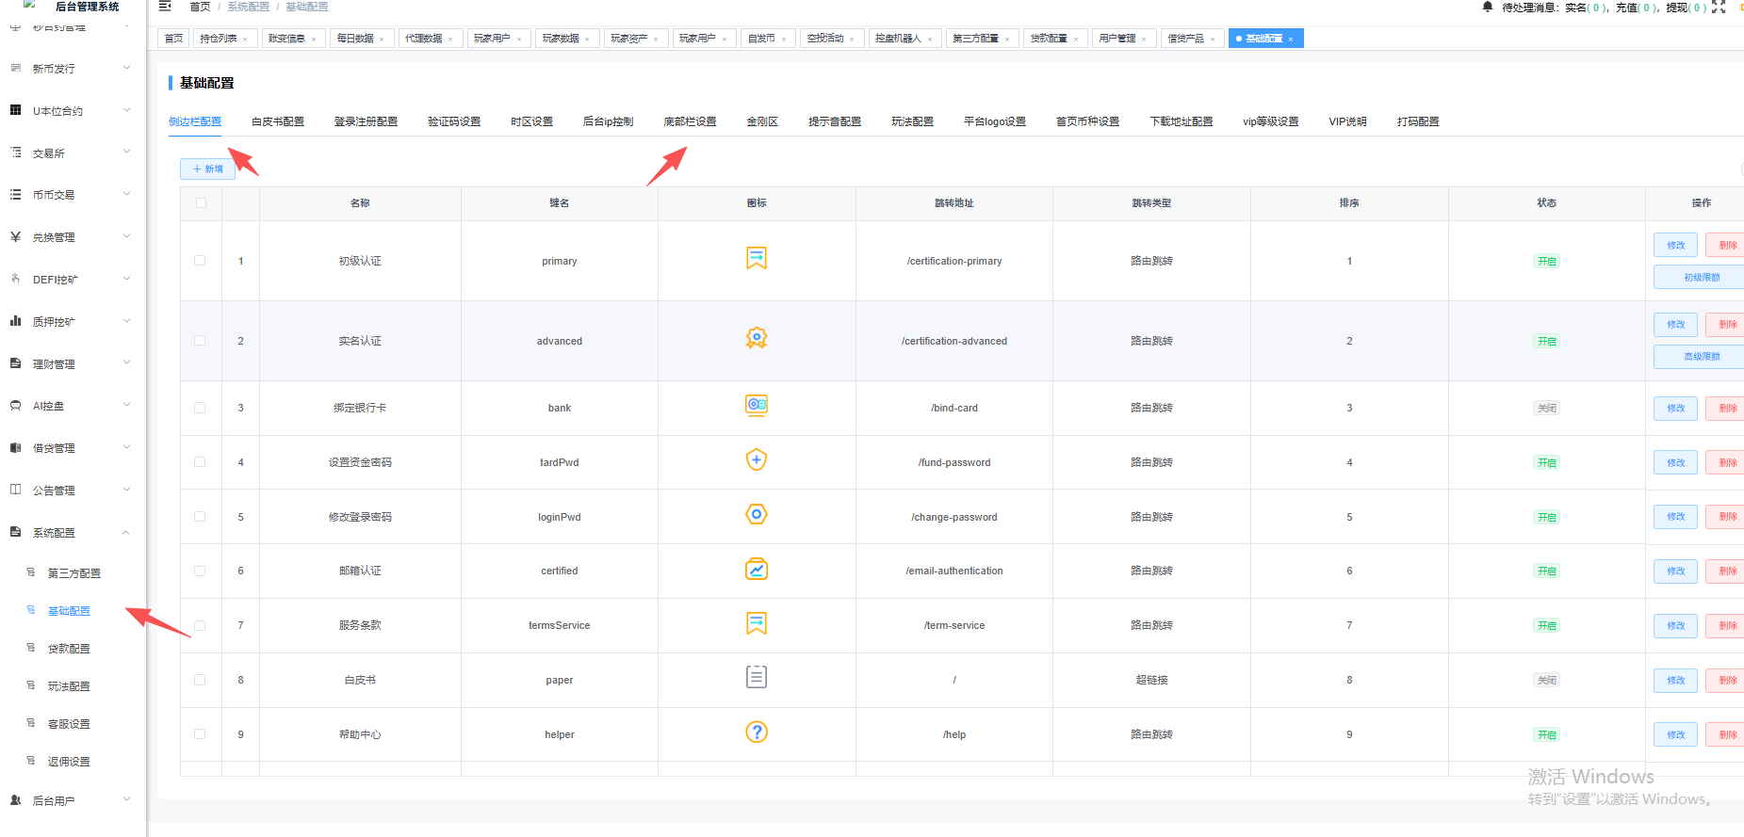
Task: Switch to the 登录注册配置 tab
Action: pos(366,121)
